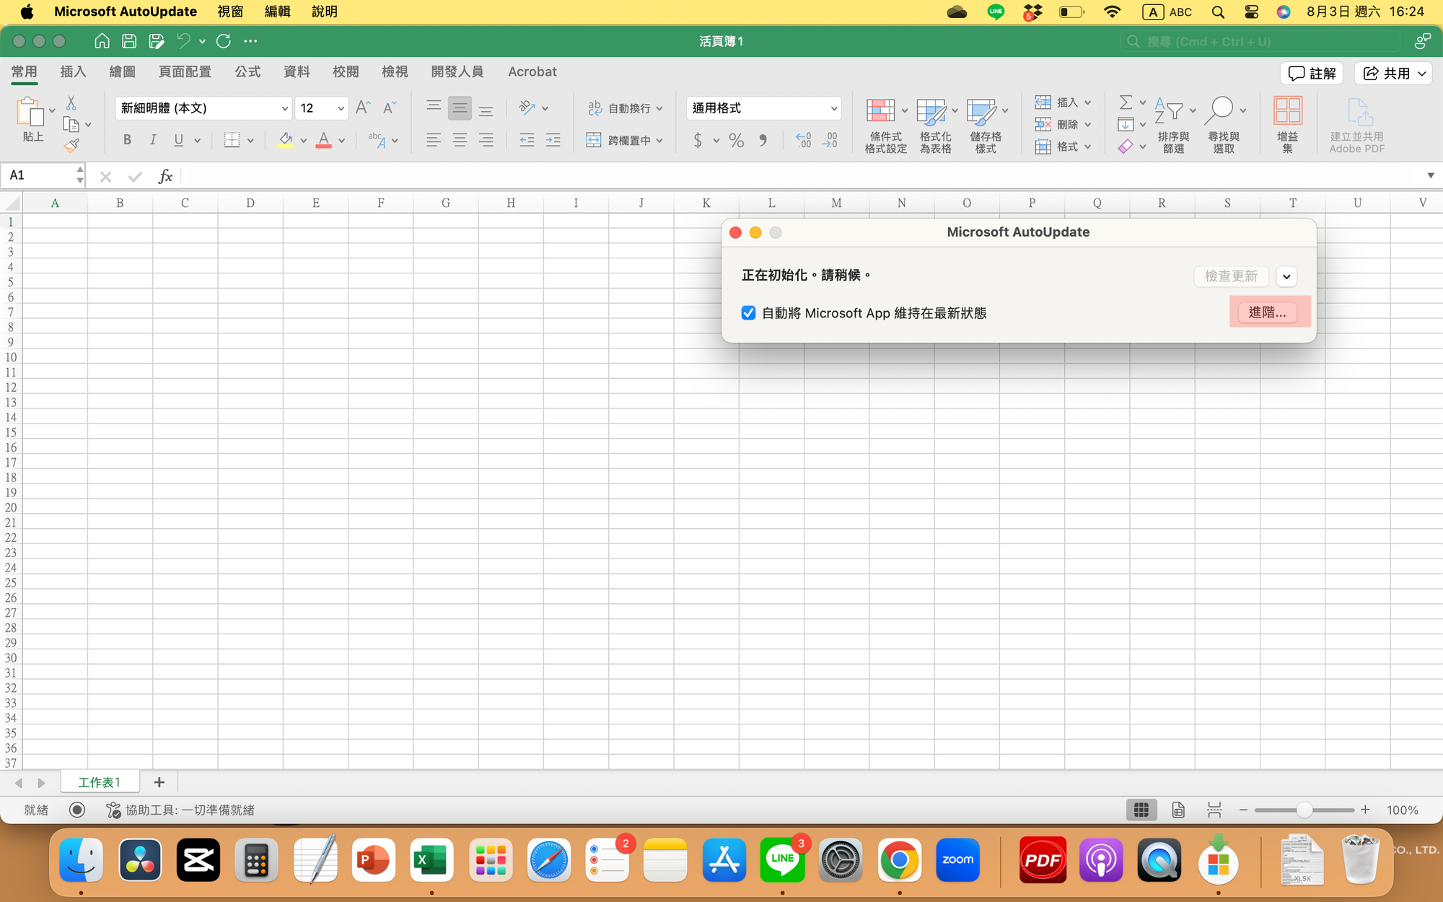The width and height of the screenshot is (1443, 902).
Task: Uncheck 自動將 Microsoft App 維持在最新狀態 checkbox
Action: (x=748, y=313)
